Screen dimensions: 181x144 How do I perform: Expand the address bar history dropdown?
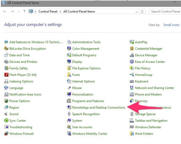click(x=137, y=12)
